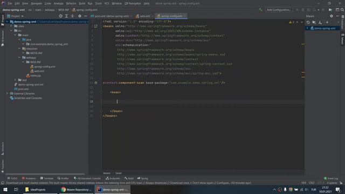Open the Windows notification center
Viewport: 345px width, 194px height.
point(338,189)
